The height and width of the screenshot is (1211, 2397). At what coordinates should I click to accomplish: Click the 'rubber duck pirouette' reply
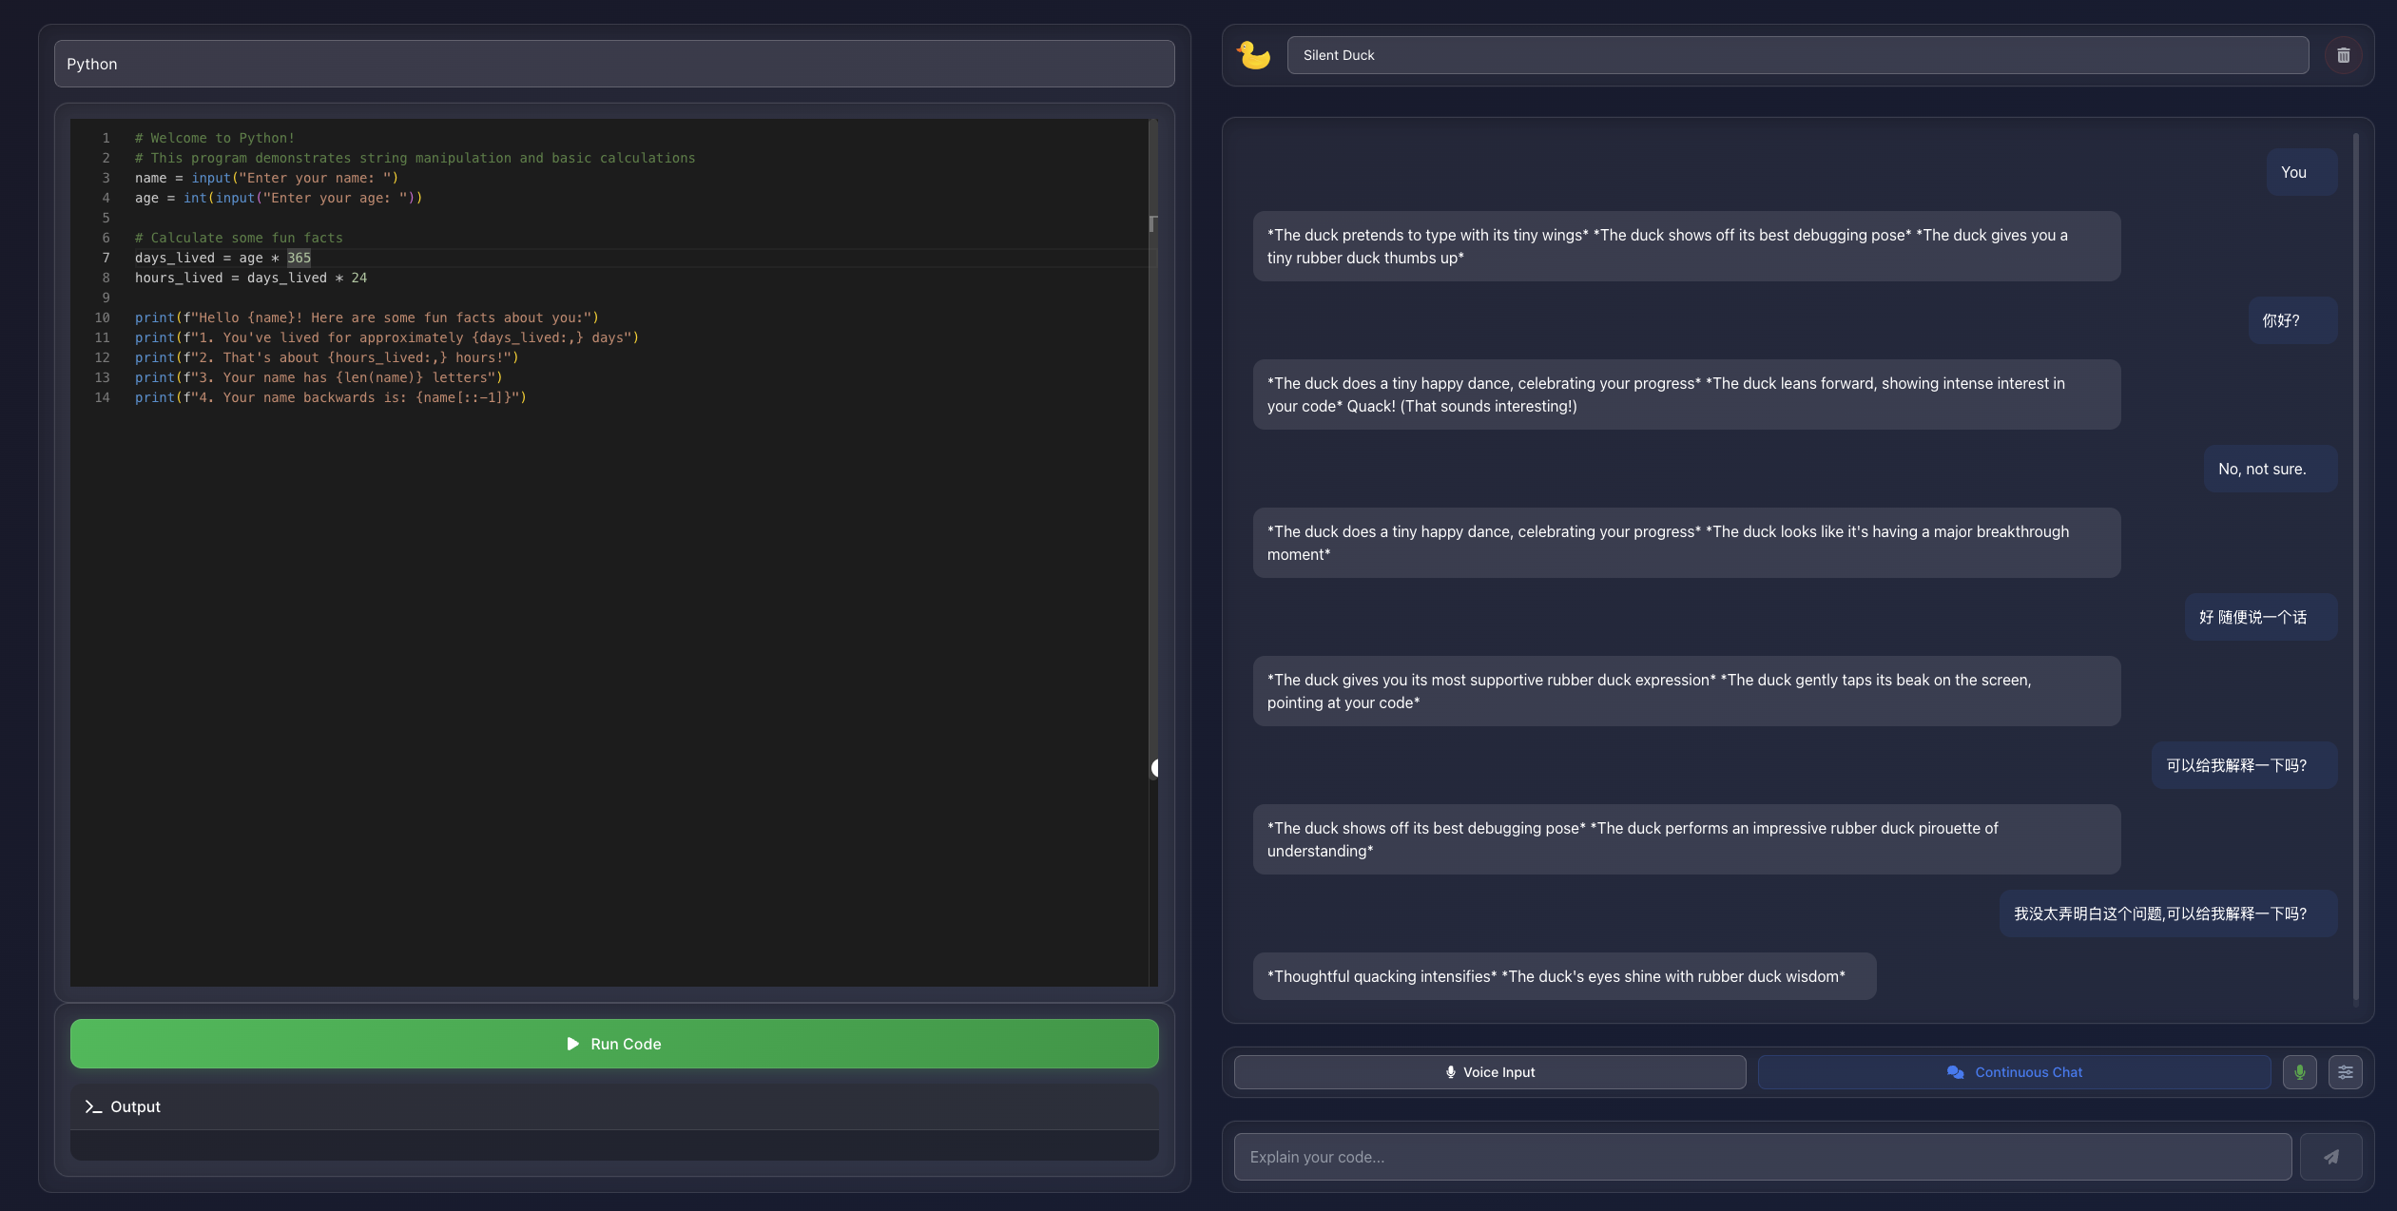tap(1686, 839)
